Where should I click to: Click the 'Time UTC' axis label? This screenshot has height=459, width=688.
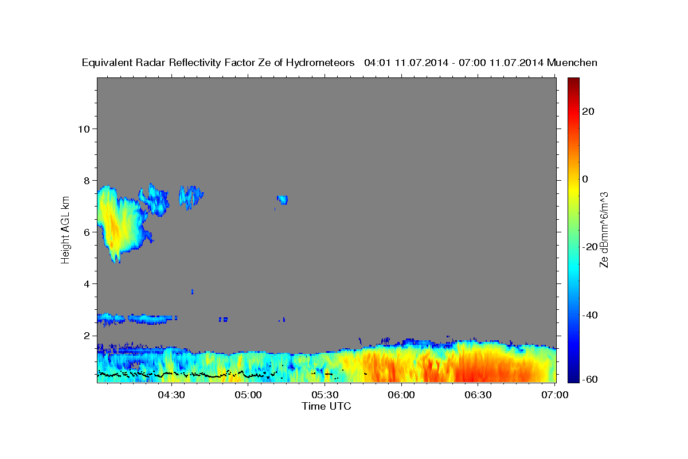[326, 406]
